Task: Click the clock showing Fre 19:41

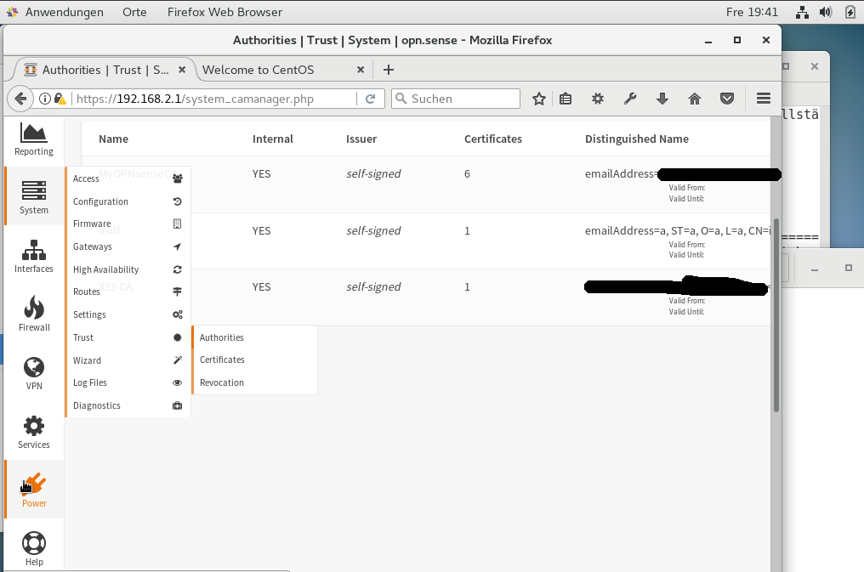Action: tap(752, 12)
